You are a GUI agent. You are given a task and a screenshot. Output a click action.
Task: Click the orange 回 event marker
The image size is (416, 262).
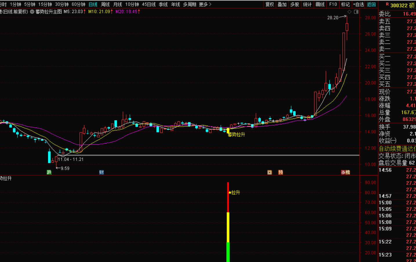pyautogui.click(x=270, y=172)
